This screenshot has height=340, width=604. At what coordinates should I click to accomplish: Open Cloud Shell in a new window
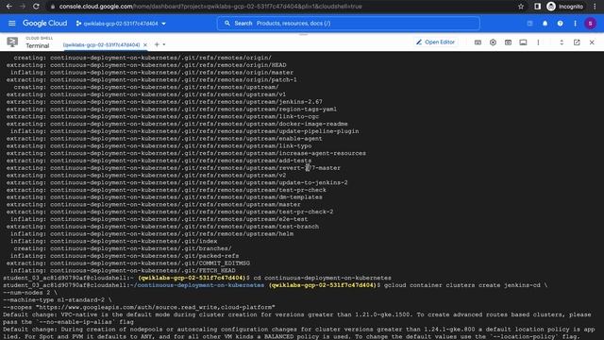point(577,42)
